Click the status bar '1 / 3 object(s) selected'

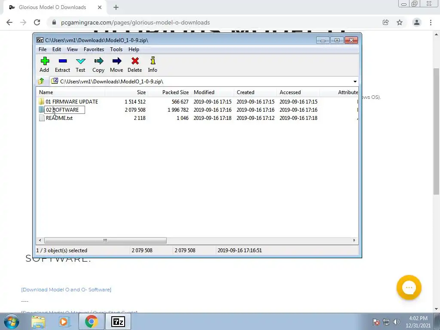(x=62, y=251)
